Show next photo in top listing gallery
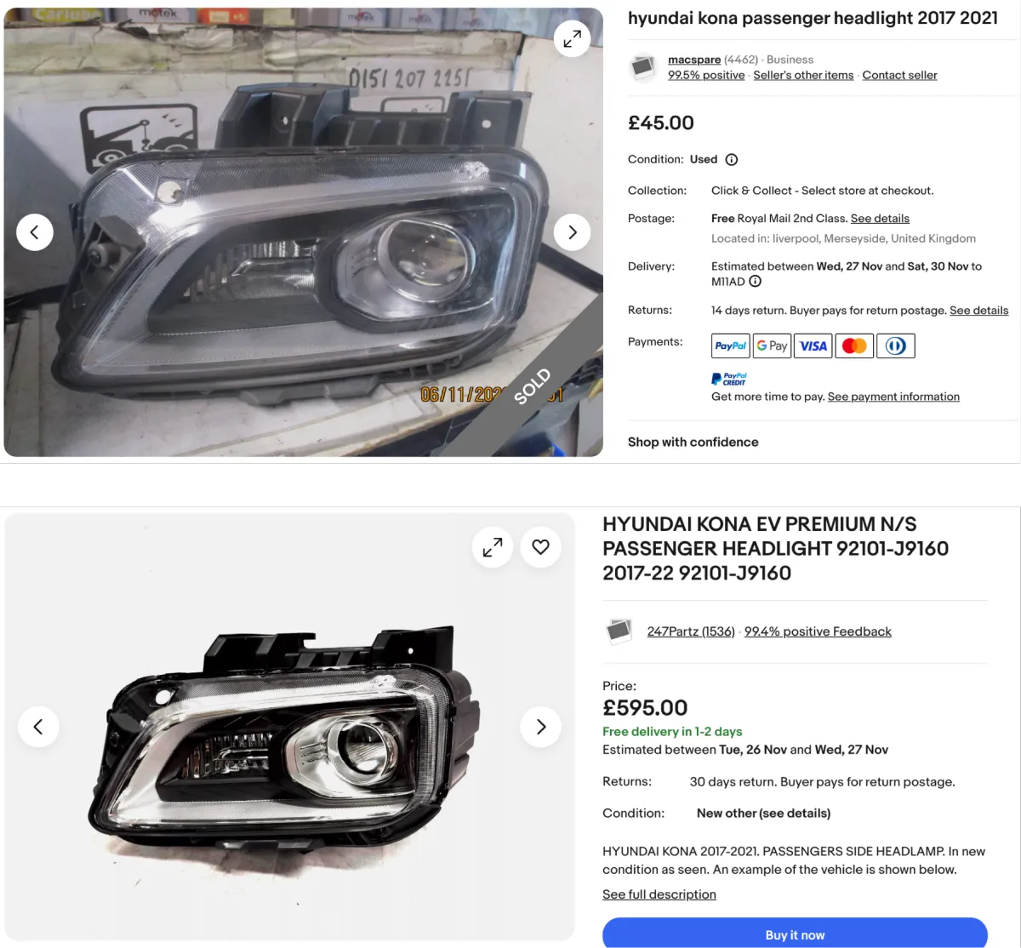 click(x=572, y=232)
